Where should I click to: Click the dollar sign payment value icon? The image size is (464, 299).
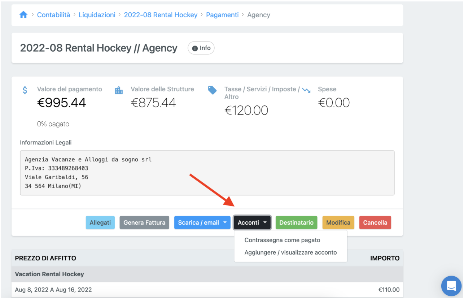coord(25,90)
